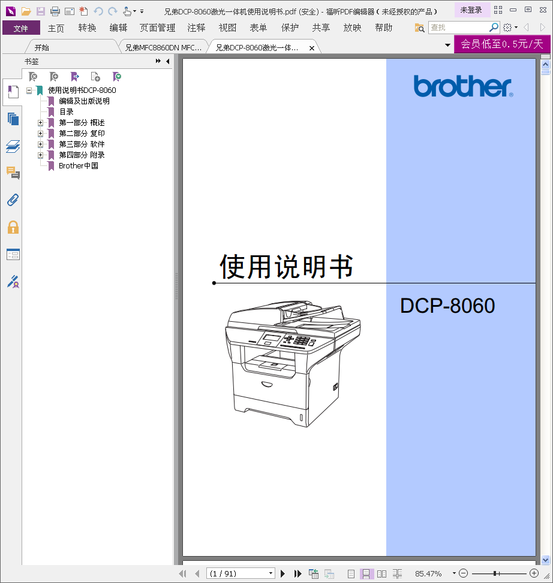Open the document tab list dropdown arrow
The height and width of the screenshot is (583, 553).
[447, 46]
